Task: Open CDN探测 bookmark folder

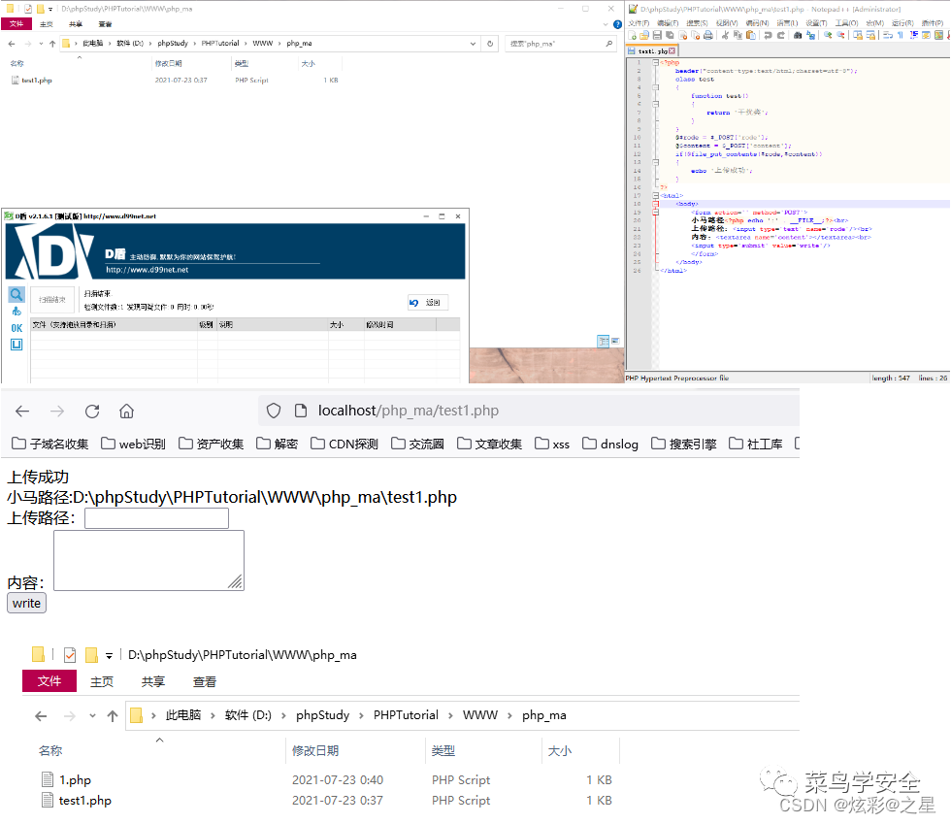Action: click(x=344, y=445)
